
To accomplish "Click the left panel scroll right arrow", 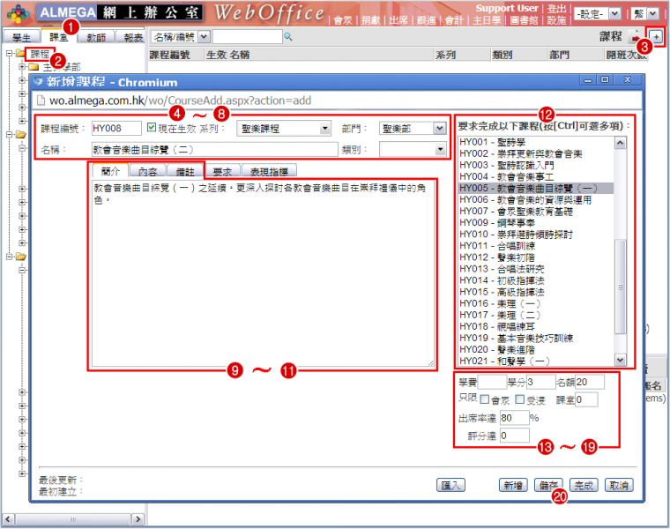I will pyautogui.click(x=138, y=519).
